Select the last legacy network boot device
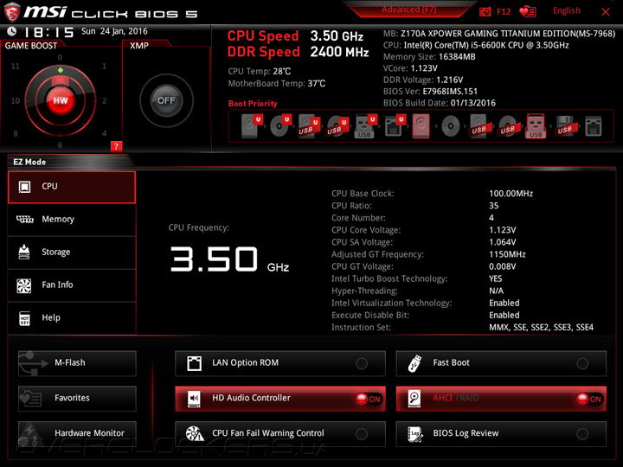 coord(594,126)
